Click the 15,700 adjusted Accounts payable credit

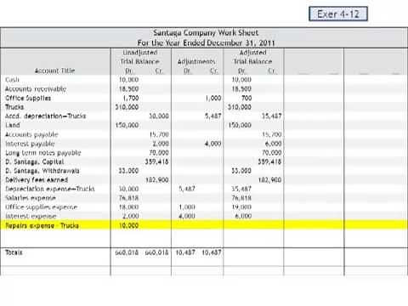coord(272,134)
